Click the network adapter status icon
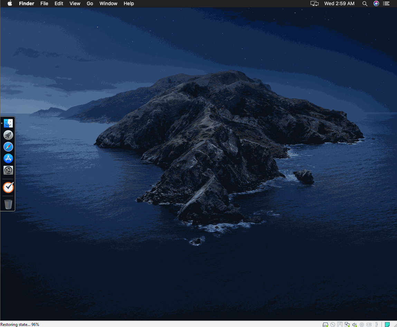 pos(347,325)
